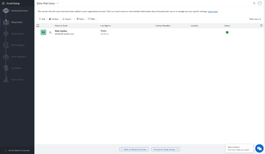
Task: Select all users checkbox
Action: (x=38, y=26)
